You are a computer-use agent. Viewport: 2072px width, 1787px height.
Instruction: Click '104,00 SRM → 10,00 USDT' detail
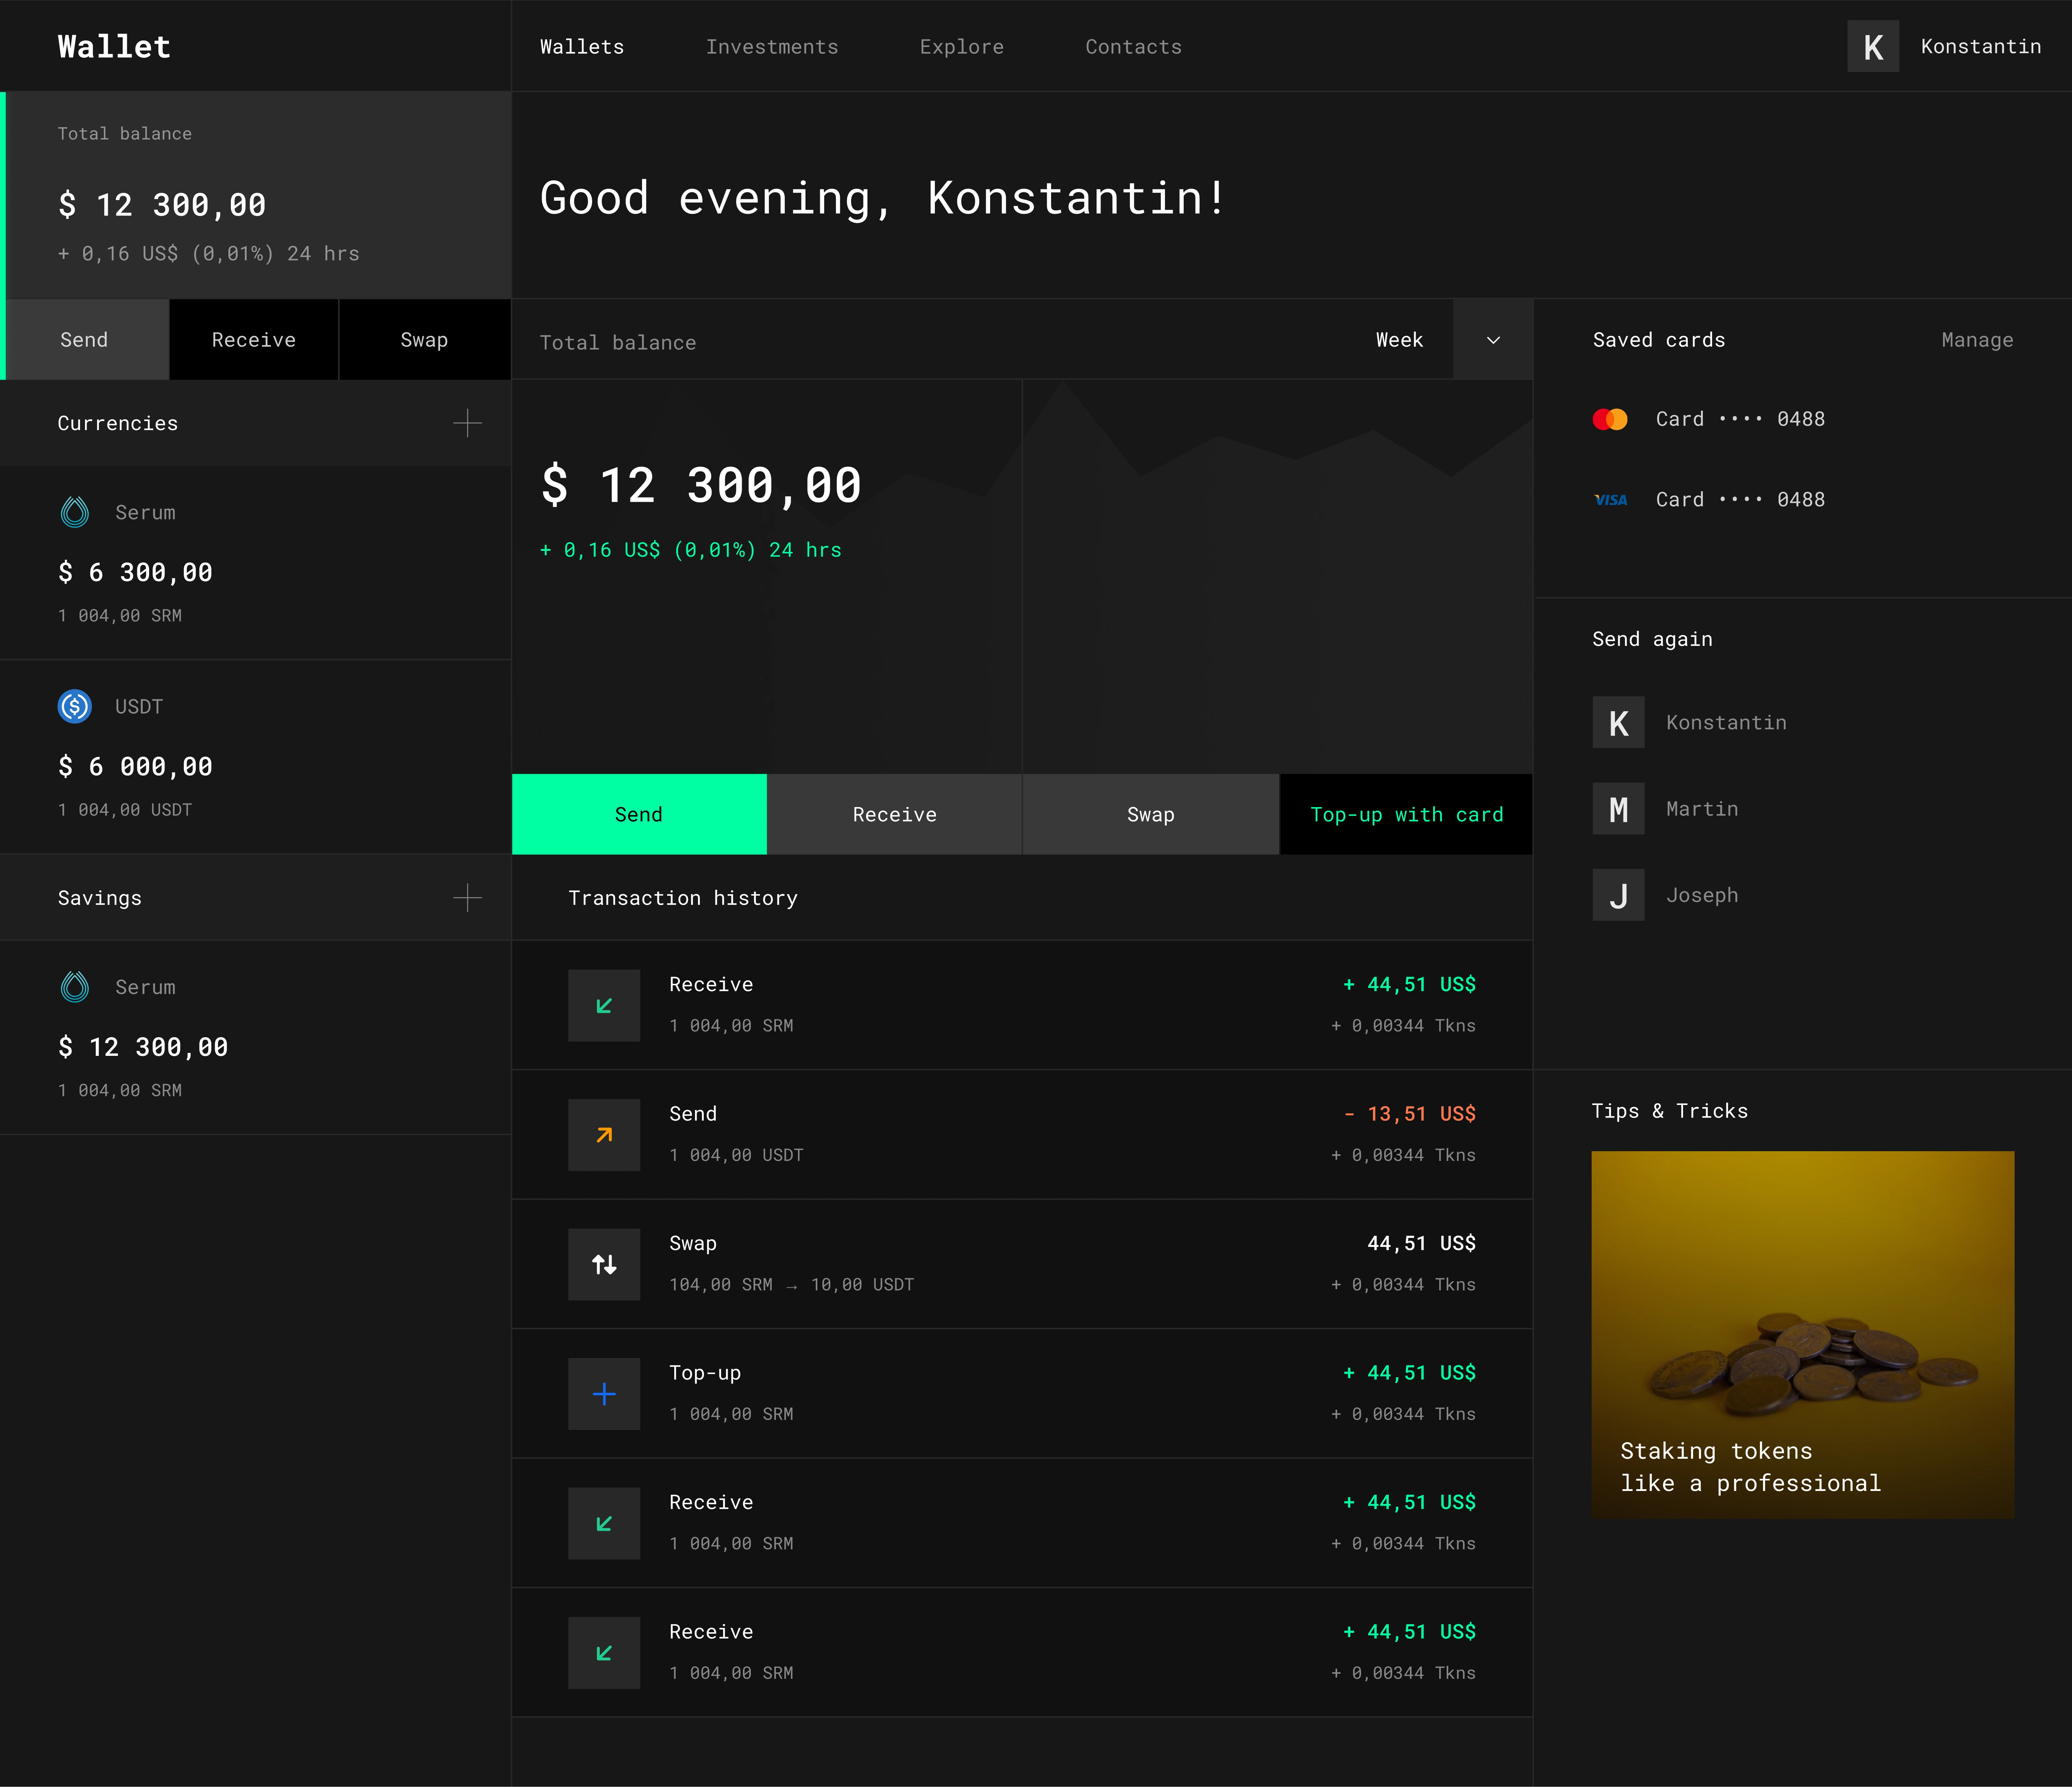(x=792, y=1285)
